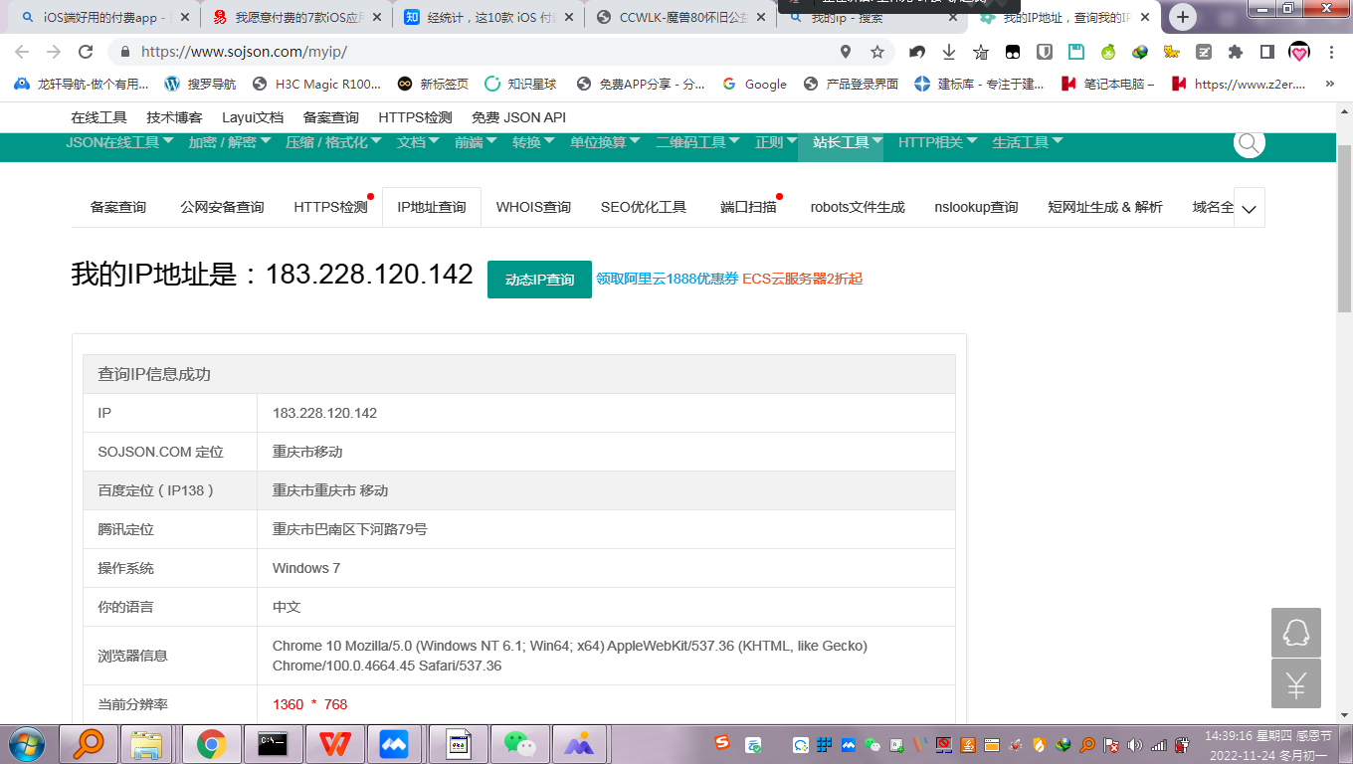Click the 动态IP查询 green button
This screenshot has width=1353, height=764.
point(539,281)
